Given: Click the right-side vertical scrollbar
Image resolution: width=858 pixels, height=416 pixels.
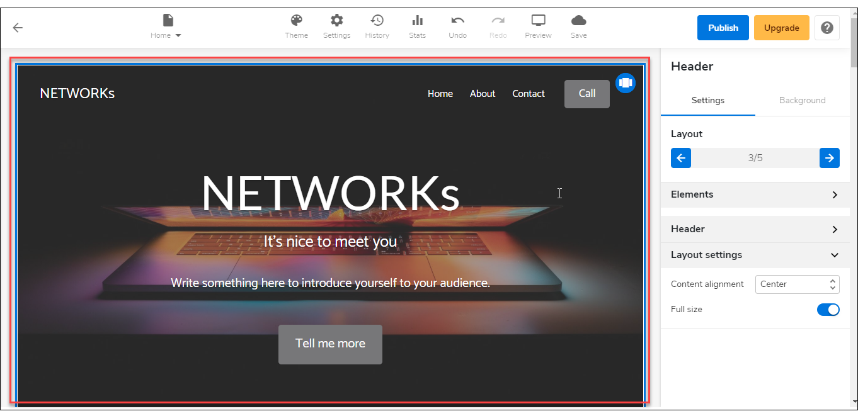Looking at the screenshot, I should [854, 208].
